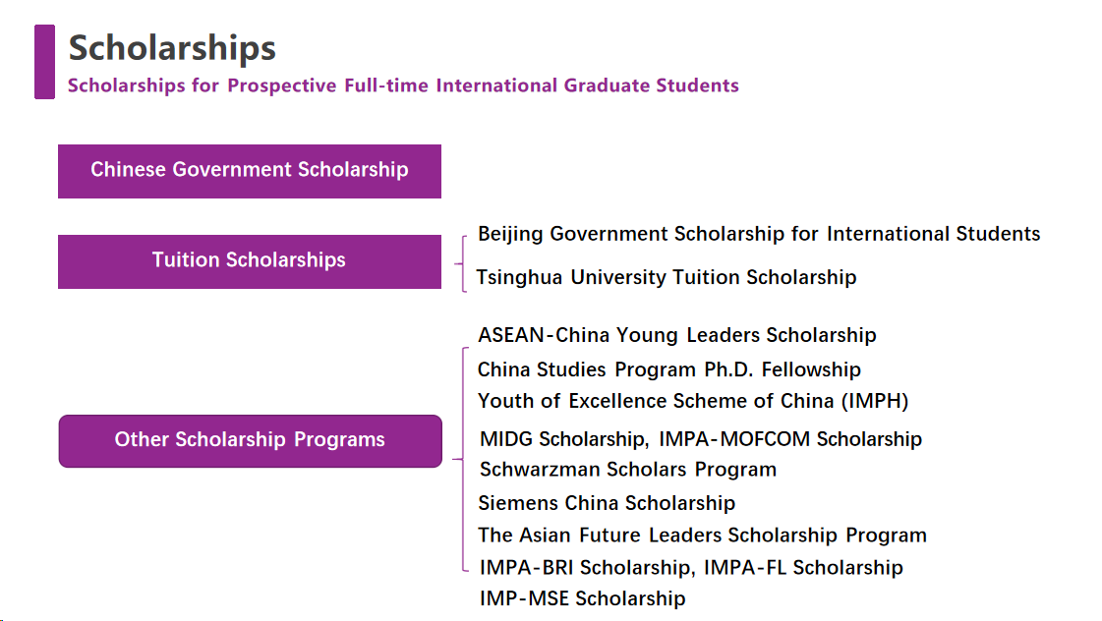The image size is (1102, 621).
Task: Click MIDG Scholarship text
Action: 563,439
